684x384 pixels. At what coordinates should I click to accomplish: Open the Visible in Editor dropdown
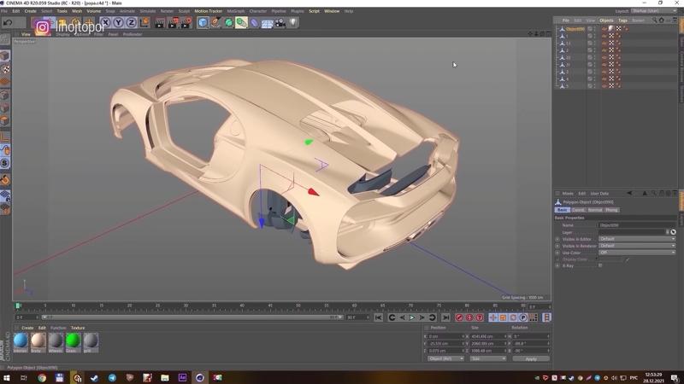coord(637,239)
